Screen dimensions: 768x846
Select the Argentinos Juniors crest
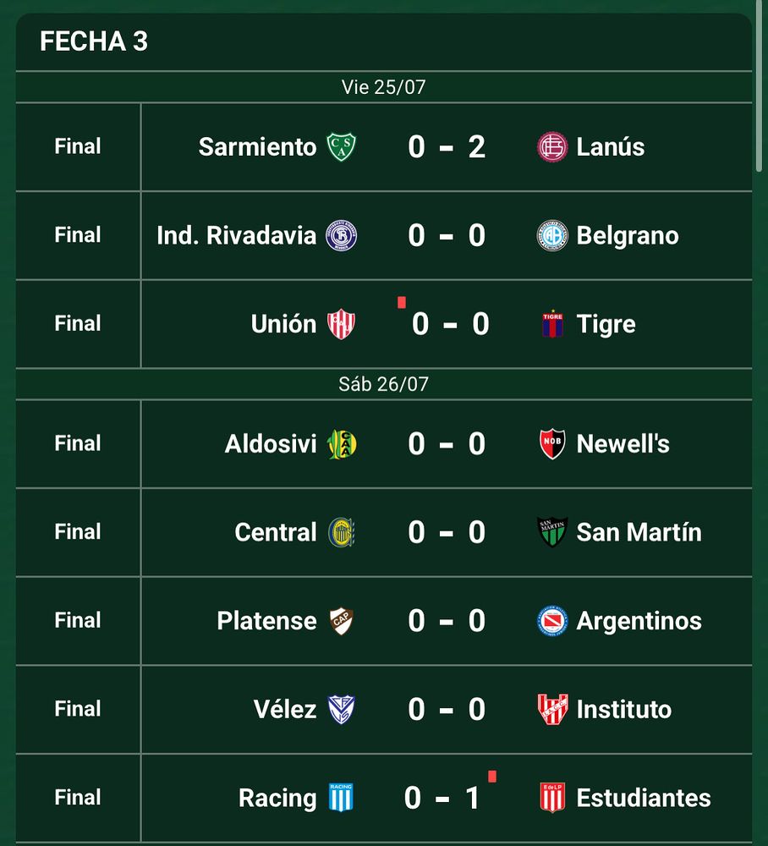point(552,621)
